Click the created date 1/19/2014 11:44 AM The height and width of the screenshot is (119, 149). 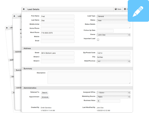pyautogui.click(x=48, y=110)
